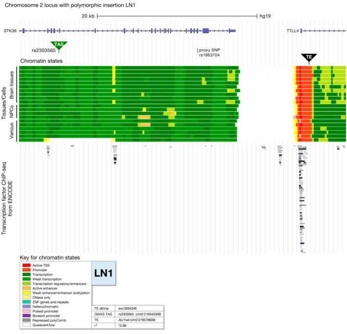Select the Transcription dark green swatch
Viewport: 347px width, 334px height.
coord(26,274)
